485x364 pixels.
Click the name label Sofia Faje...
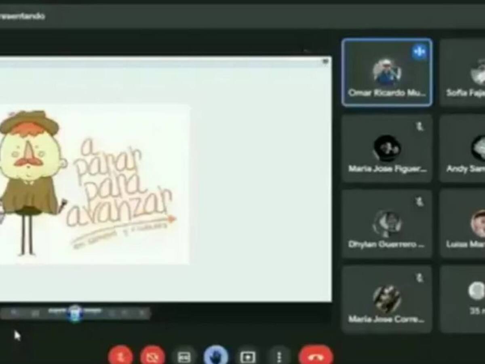(466, 93)
